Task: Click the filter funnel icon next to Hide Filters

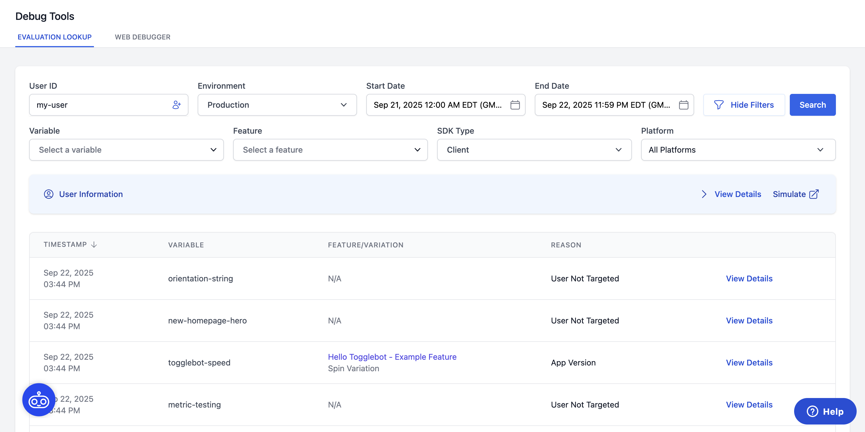Action: (719, 105)
